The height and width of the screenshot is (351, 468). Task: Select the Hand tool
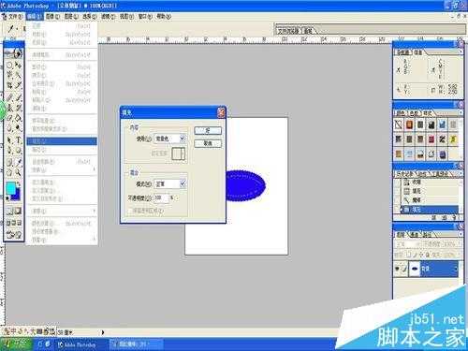point(9,172)
